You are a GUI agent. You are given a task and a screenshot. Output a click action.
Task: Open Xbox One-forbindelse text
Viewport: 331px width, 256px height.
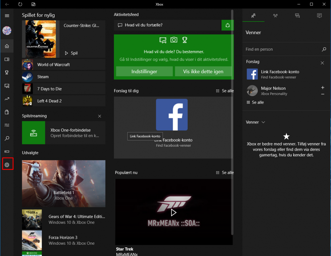(71, 130)
